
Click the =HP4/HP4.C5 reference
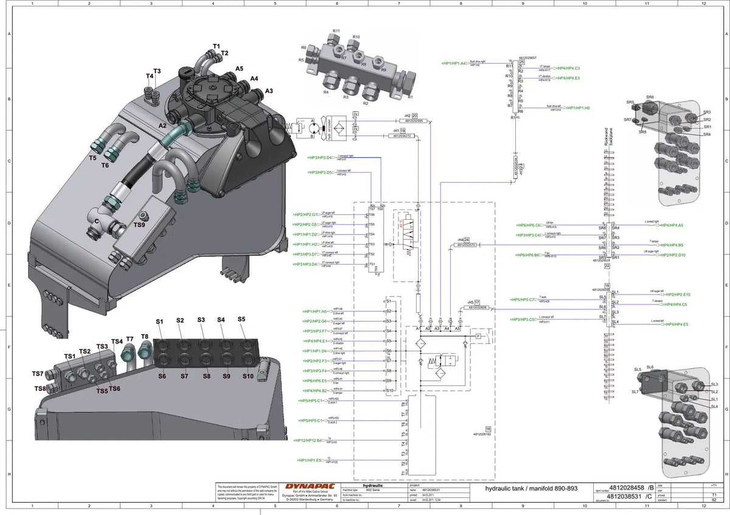pyautogui.click(x=676, y=304)
